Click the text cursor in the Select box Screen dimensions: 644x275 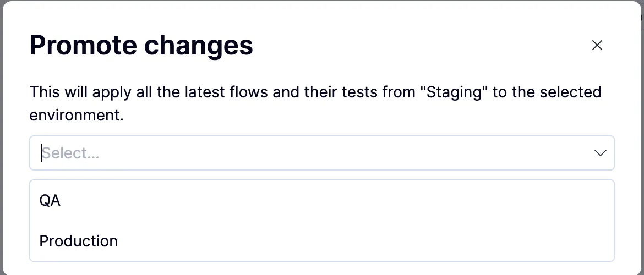42,153
